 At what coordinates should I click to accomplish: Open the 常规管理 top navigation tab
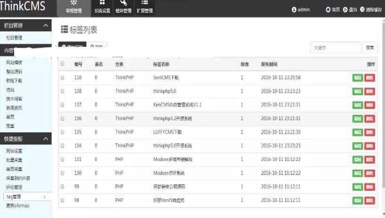click(x=74, y=8)
